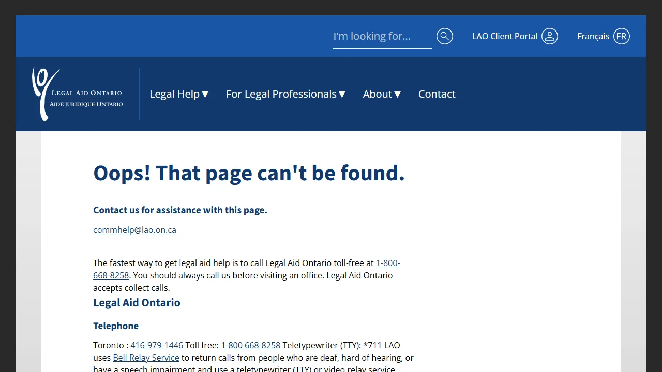The width and height of the screenshot is (662, 372).
Task: Expand For Legal Professionals menu
Action: [x=285, y=94]
